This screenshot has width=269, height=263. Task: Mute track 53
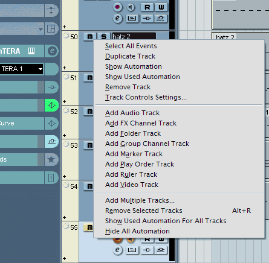[88, 145]
